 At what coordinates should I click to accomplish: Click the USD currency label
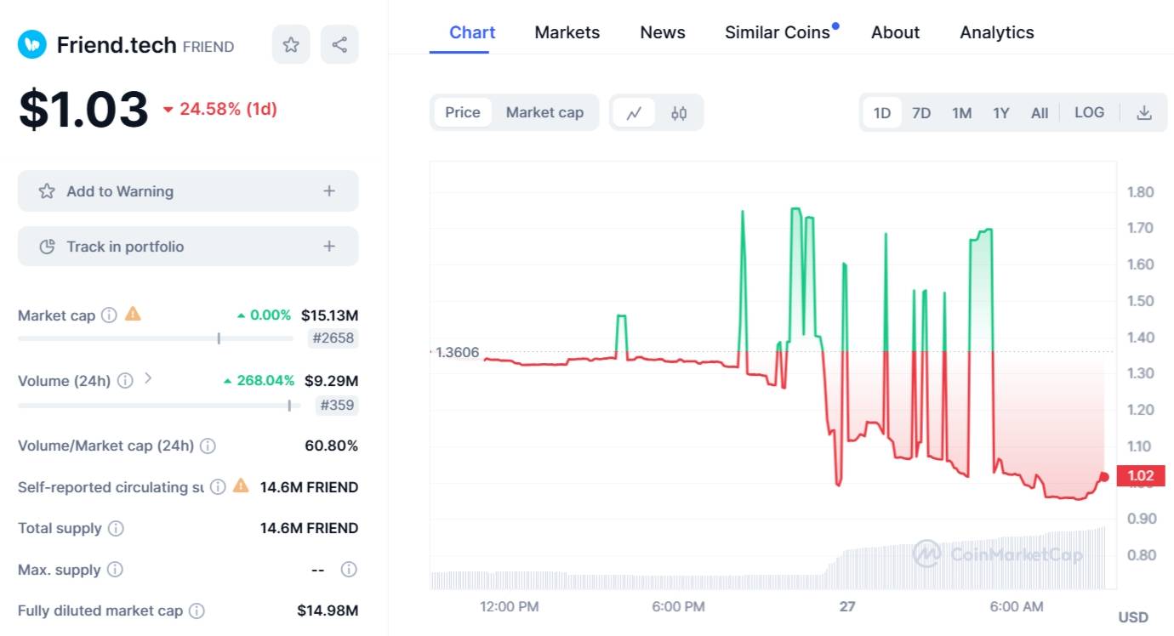pyautogui.click(x=1133, y=617)
